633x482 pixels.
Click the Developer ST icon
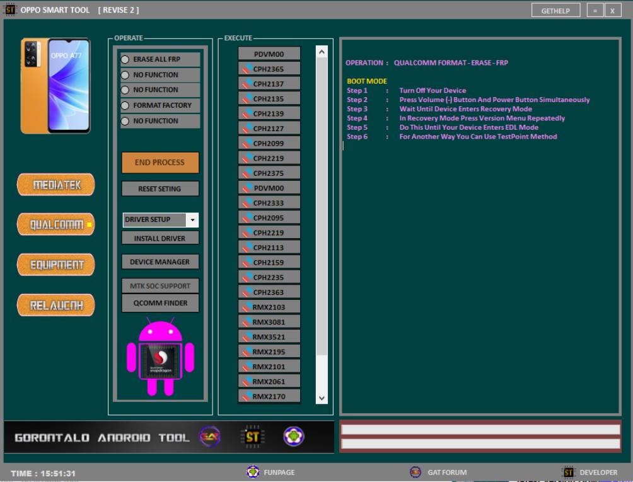click(568, 472)
